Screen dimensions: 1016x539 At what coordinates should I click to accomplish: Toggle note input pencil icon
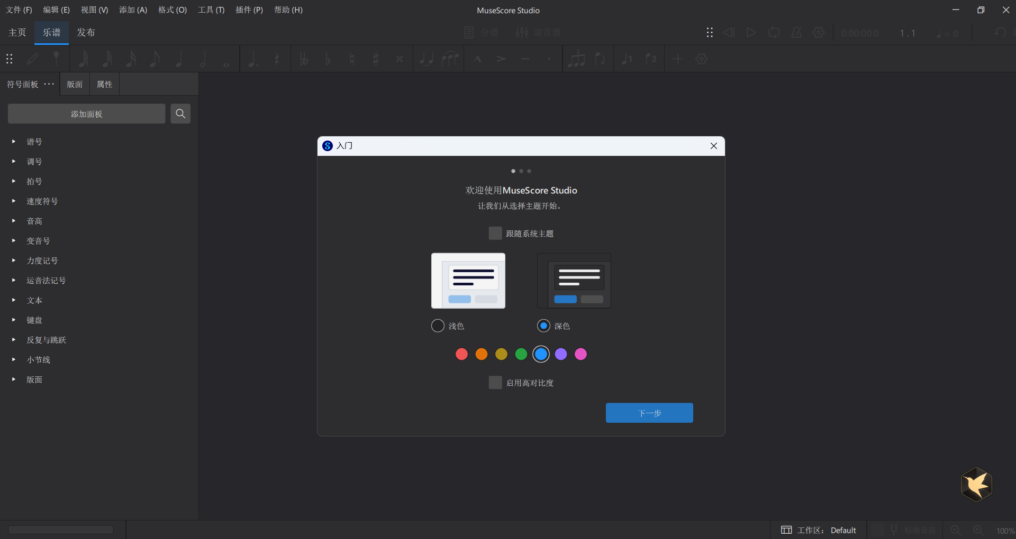click(33, 59)
